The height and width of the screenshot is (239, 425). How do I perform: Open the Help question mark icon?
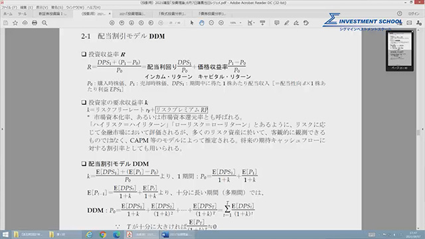coord(400,13)
